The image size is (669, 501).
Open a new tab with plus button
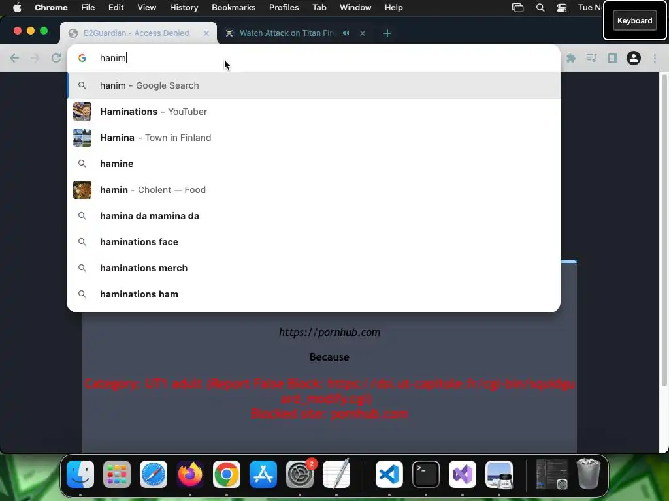[387, 33]
